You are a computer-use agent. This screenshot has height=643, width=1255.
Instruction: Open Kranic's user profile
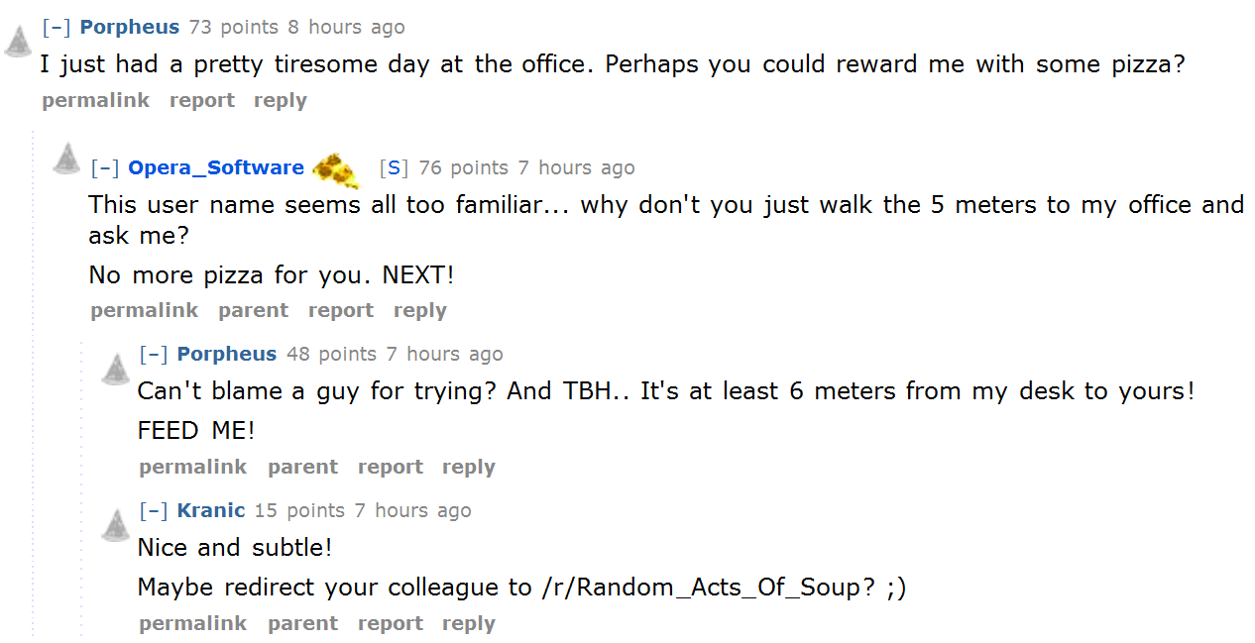211,511
